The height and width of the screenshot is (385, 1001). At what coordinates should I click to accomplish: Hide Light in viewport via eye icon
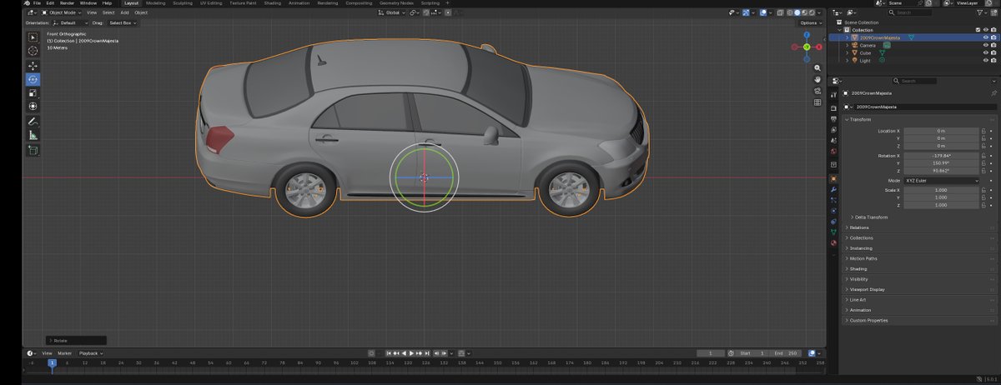click(985, 60)
